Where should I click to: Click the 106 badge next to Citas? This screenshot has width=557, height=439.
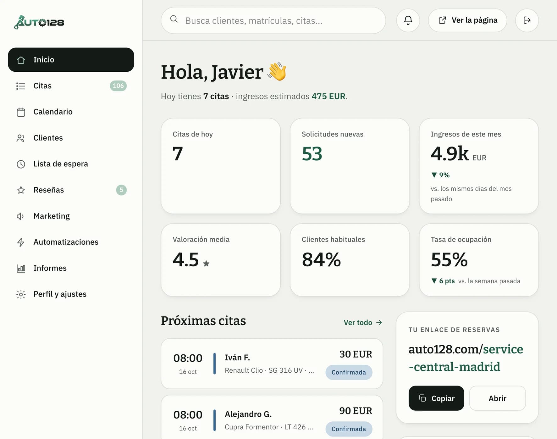click(x=118, y=86)
